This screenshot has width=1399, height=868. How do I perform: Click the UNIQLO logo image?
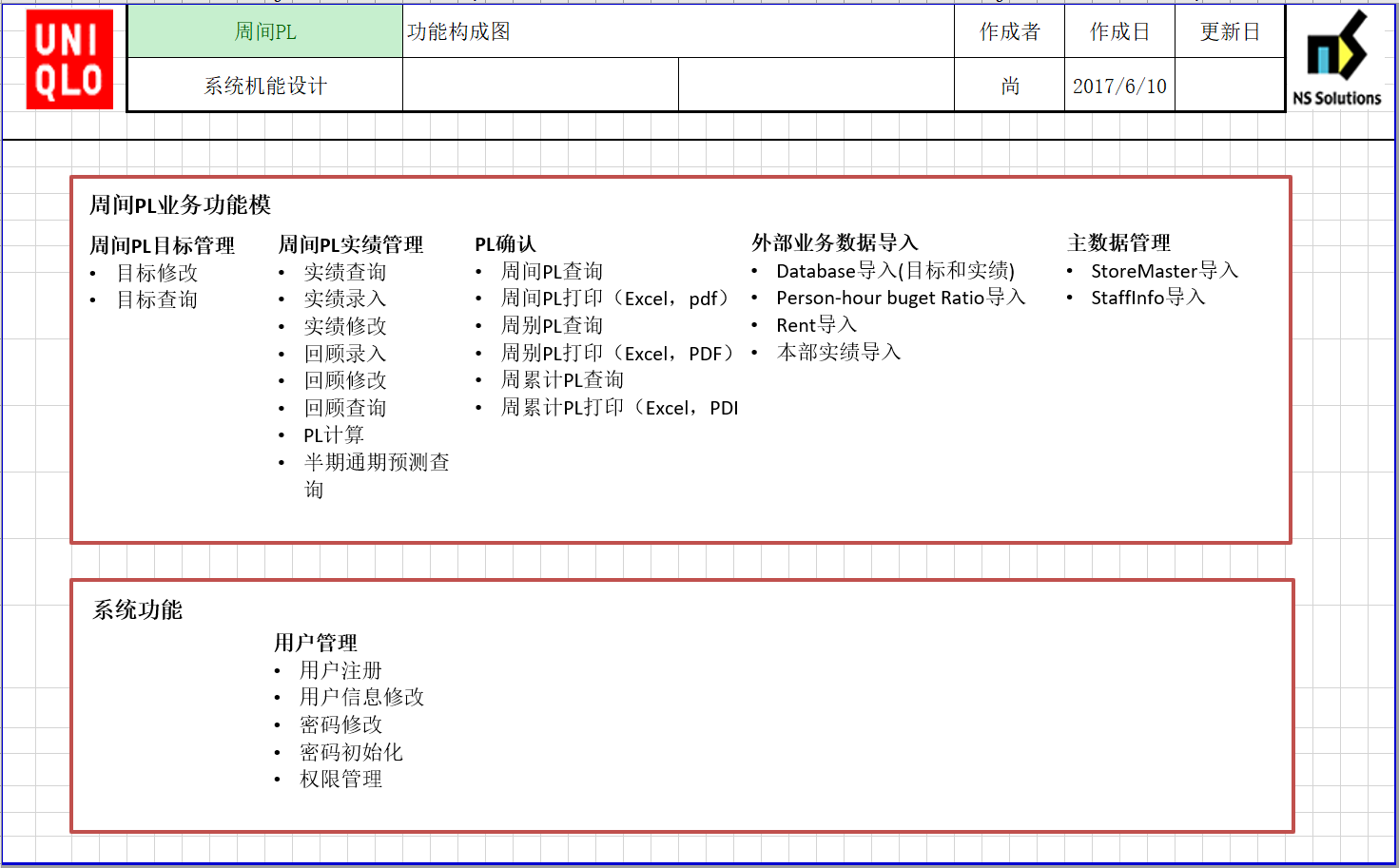(69, 59)
